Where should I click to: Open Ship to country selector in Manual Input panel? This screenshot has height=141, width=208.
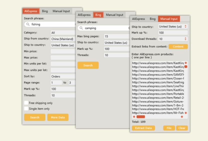click(173, 26)
